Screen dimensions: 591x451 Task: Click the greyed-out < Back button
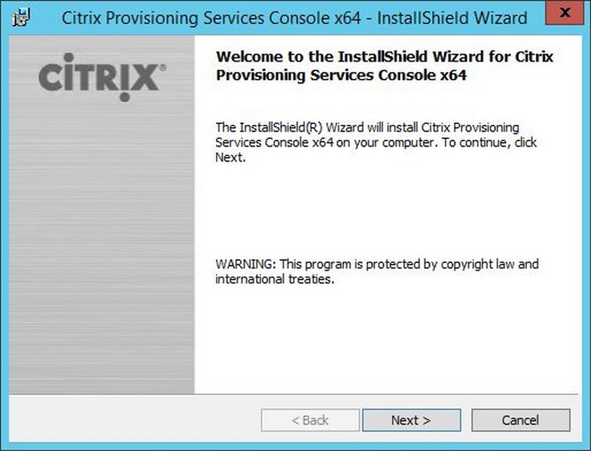coord(310,420)
